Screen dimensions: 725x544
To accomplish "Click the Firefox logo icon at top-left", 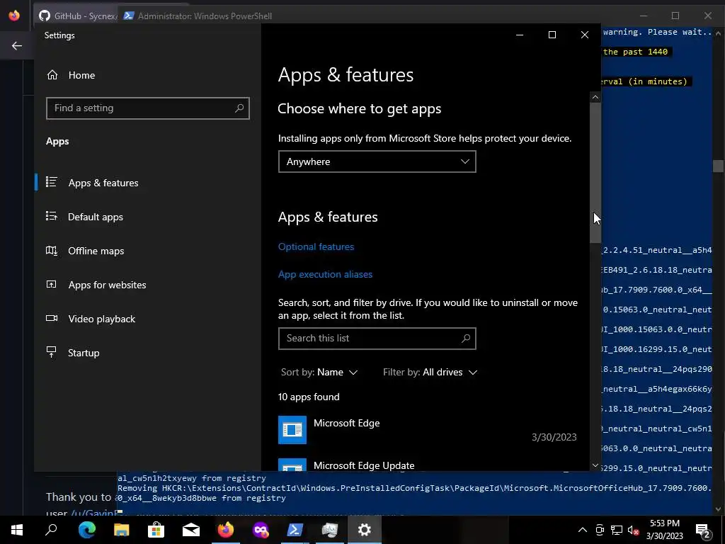I will click(x=14, y=16).
